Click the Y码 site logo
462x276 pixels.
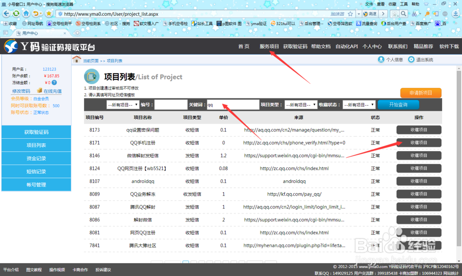pos(49,47)
